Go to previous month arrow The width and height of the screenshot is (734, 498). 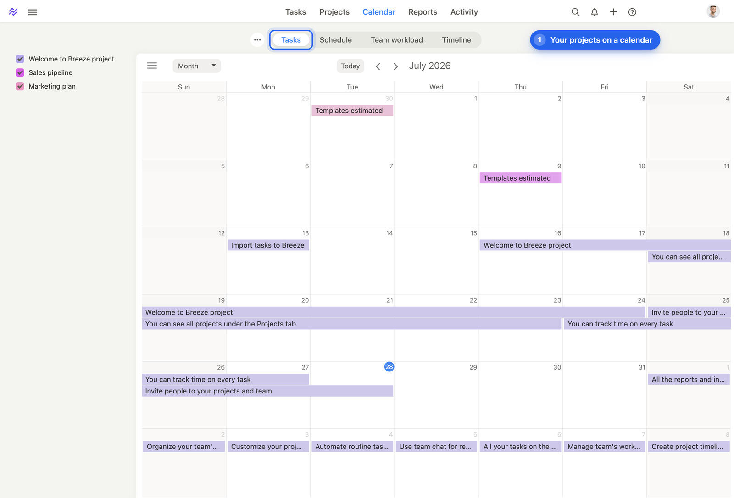click(378, 66)
